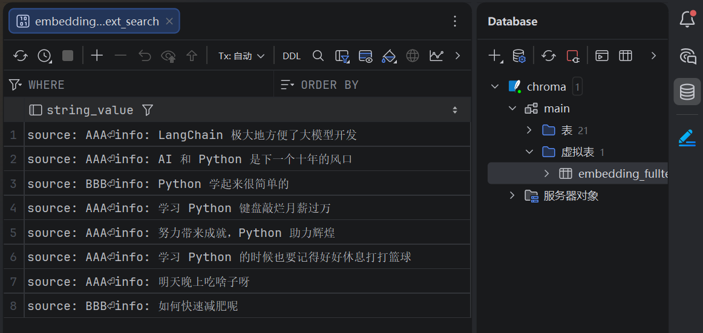Expand more grid toolbar items chevron

coord(458,56)
